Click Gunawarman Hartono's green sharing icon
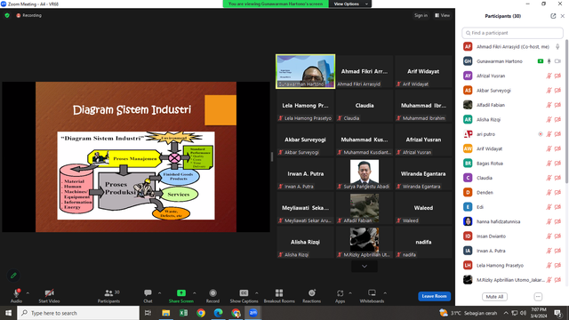569x320 pixels. click(x=541, y=61)
